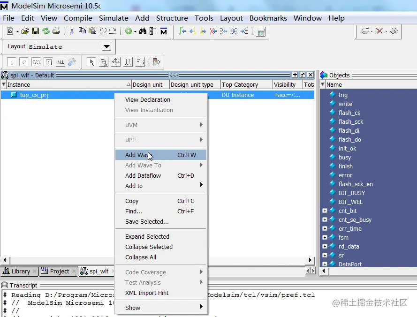Click the scissors Cut icon

point(72,31)
